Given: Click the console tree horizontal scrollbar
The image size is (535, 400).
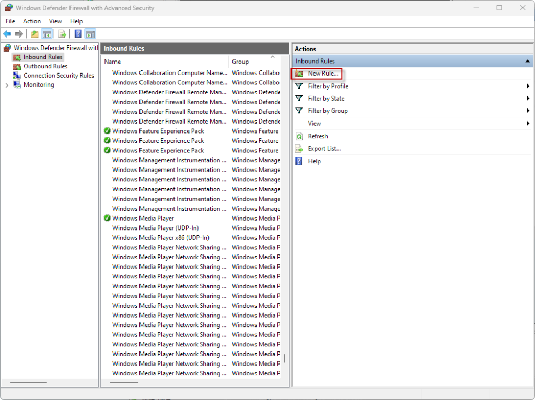Looking at the screenshot, I should click(29, 383).
